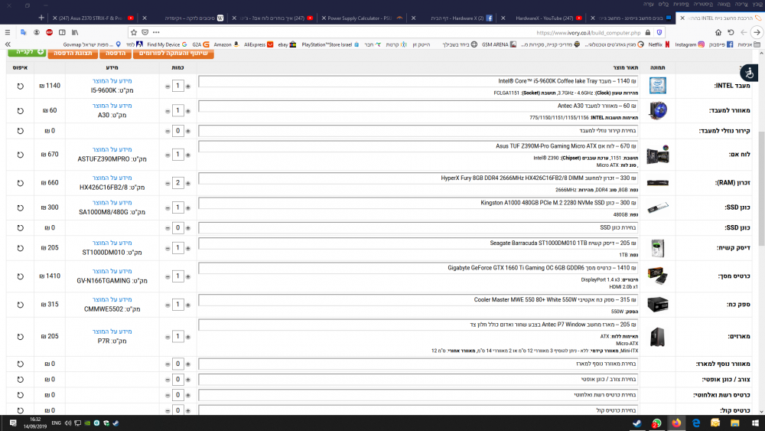Click the green לקנייה purchase button
The image size is (765, 431).
pos(27,52)
